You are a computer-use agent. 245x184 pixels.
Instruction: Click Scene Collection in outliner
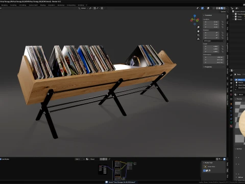(x=239, y=11)
